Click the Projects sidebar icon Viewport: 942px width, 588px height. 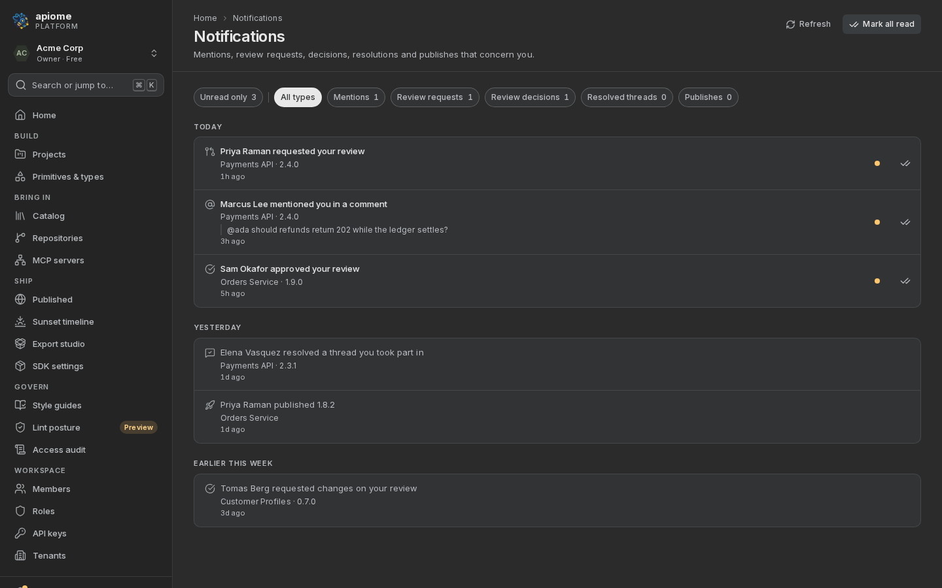(x=20, y=154)
